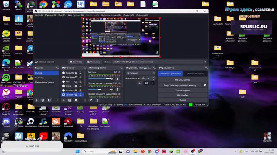Open OBS Studio desktop shortcut
277x155 pixels.
[x=19, y=122]
